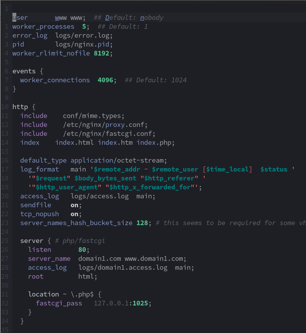Click 'logs/access.log' path

point(100,196)
